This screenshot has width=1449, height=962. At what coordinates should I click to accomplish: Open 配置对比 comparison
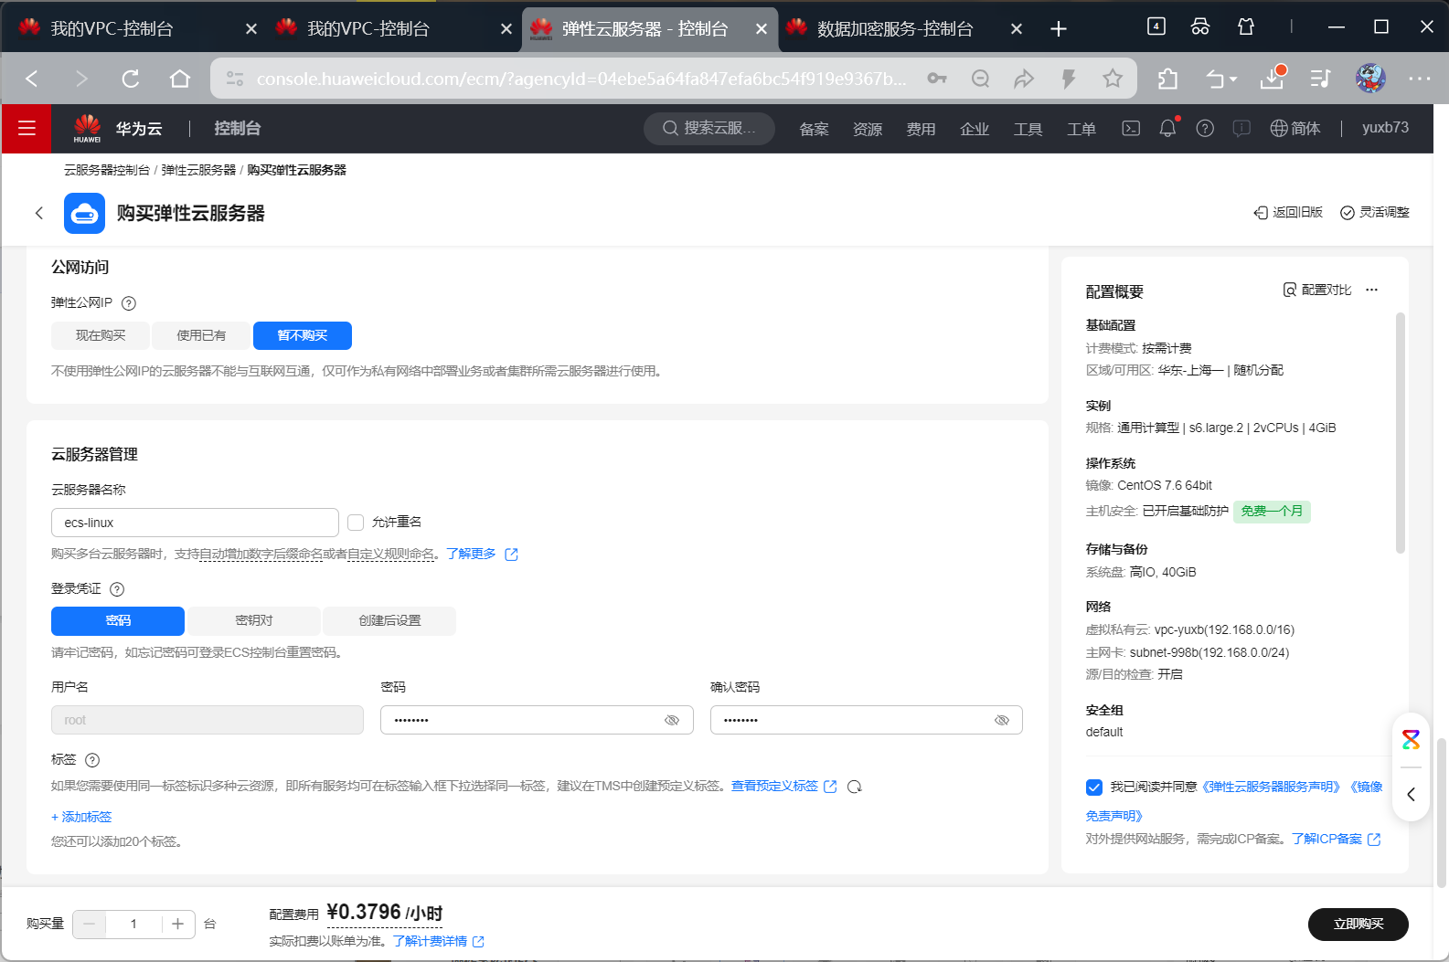(1317, 290)
